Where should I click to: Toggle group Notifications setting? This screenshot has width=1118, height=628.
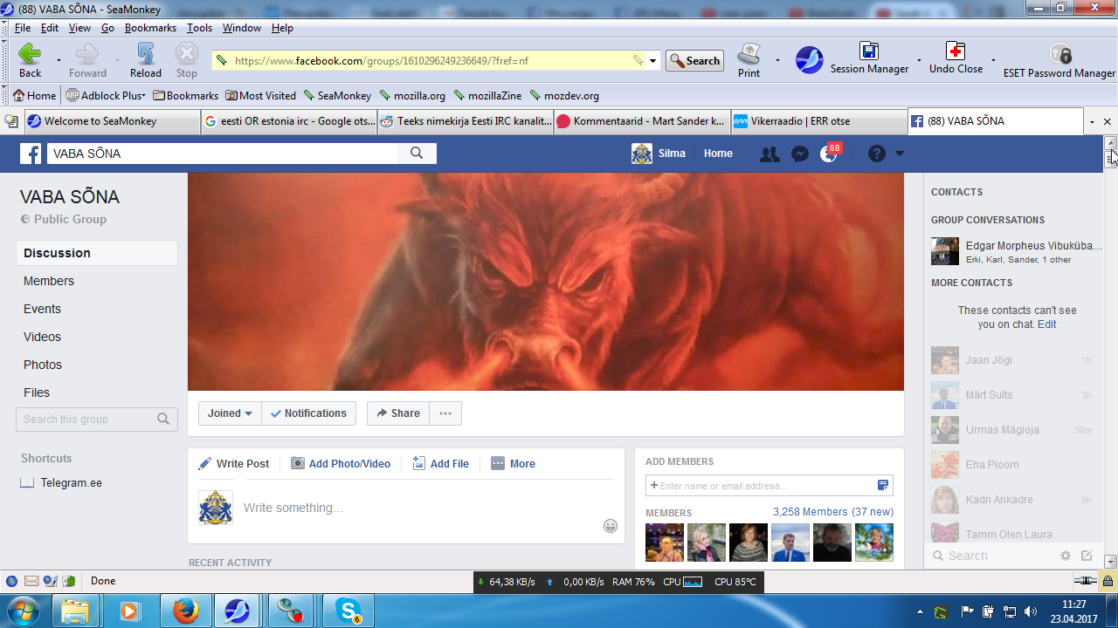tap(308, 413)
